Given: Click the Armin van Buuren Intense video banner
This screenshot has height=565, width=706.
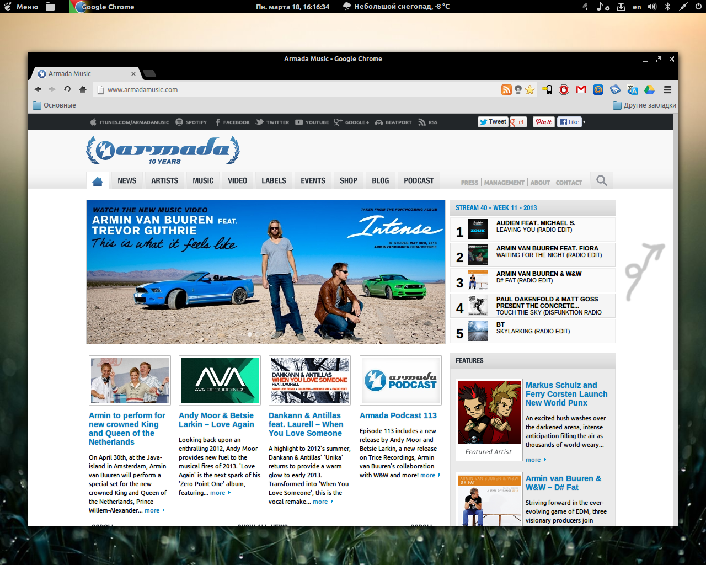Looking at the screenshot, I should (266, 272).
